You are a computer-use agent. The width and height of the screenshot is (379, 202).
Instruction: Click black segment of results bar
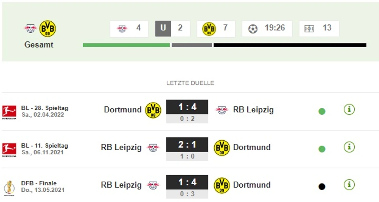coord(290,45)
